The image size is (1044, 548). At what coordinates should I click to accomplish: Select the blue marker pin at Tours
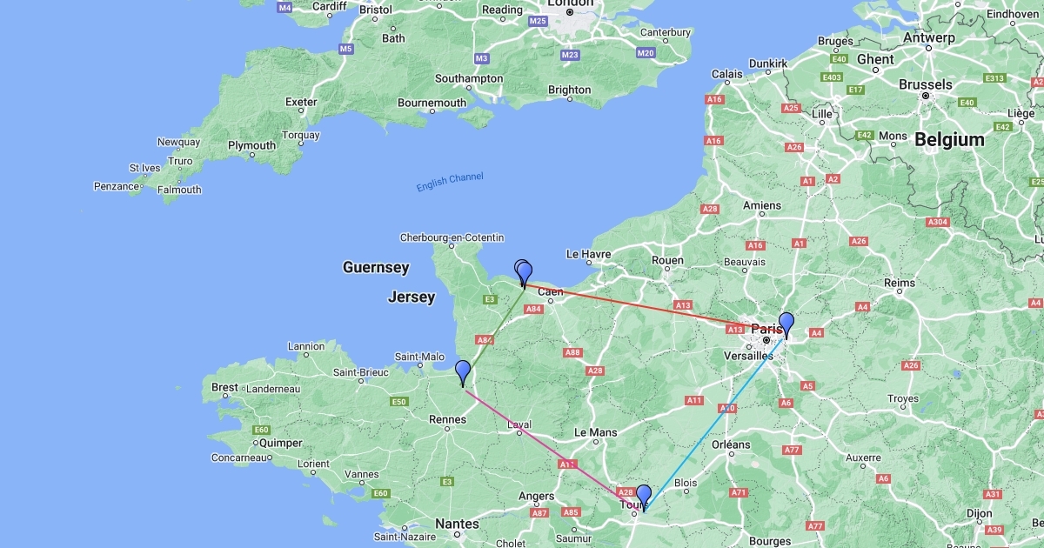click(644, 497)
